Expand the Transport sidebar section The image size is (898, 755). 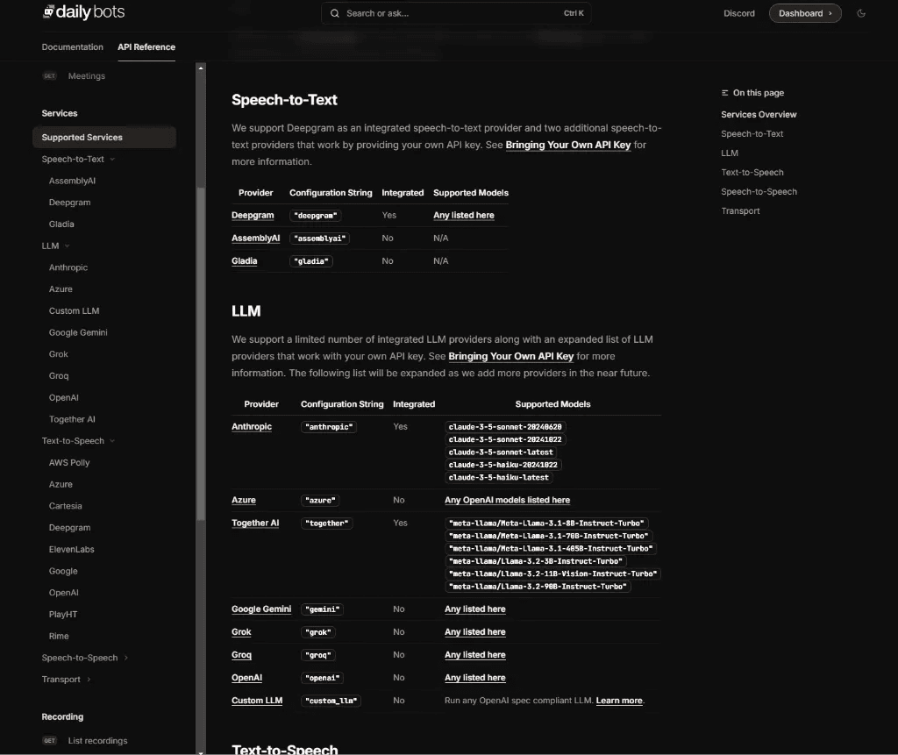89,680
